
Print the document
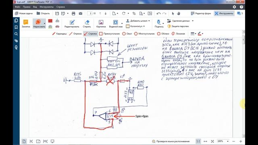(x=73, y=13)
